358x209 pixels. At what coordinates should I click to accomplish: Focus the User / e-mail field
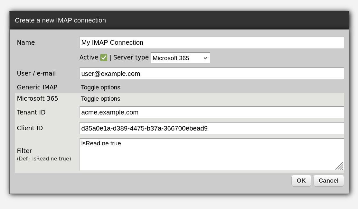[212, 74]
